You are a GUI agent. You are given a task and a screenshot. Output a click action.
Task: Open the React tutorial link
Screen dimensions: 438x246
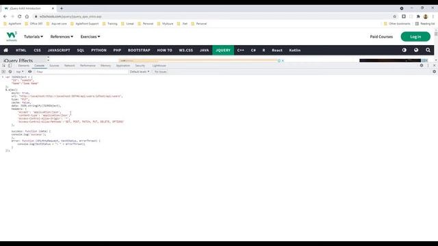click(x=277, y=50)
